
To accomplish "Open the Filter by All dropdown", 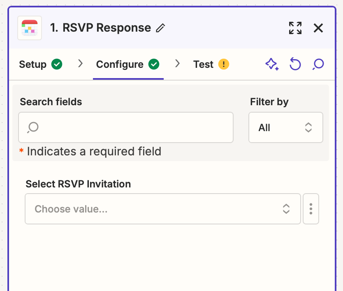I will tap(286, 127).
